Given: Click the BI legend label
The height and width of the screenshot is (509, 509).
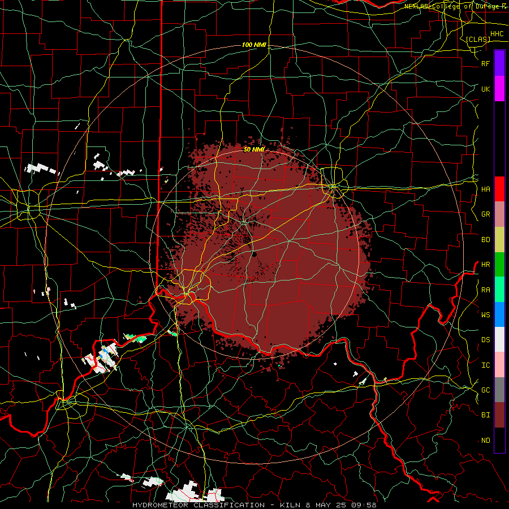Looking at the screenshot, I should coord(485,415).
